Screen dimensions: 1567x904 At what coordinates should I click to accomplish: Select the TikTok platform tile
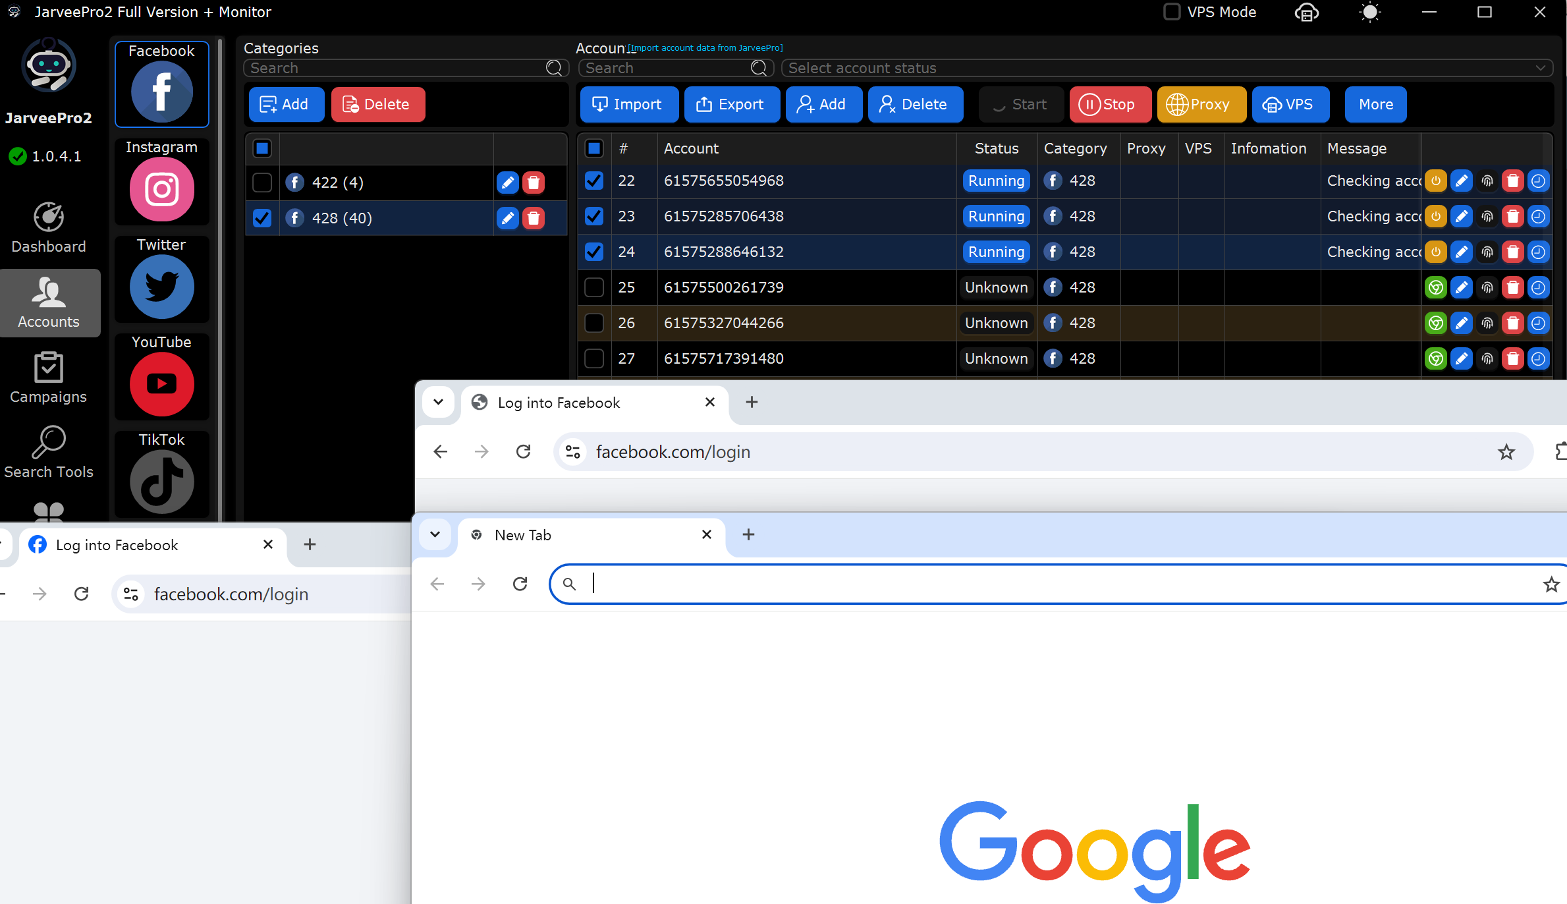tap(162, 474)
